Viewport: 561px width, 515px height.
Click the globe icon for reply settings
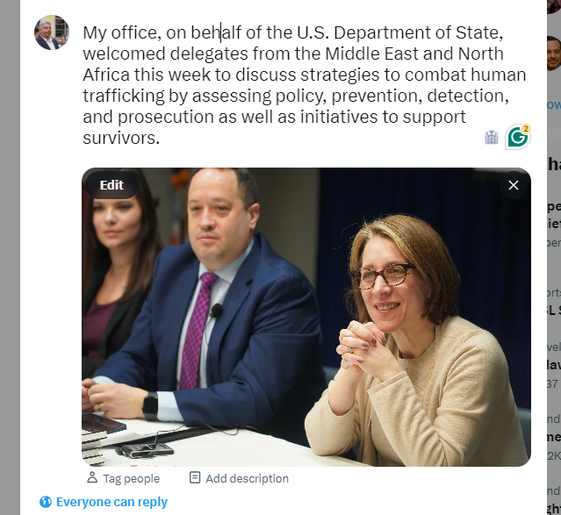click(46, 502)
